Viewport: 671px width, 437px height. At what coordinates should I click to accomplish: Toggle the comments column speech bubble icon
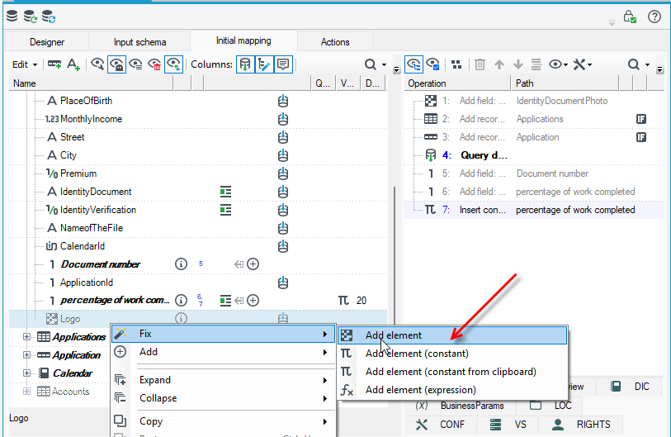(283, 64)
